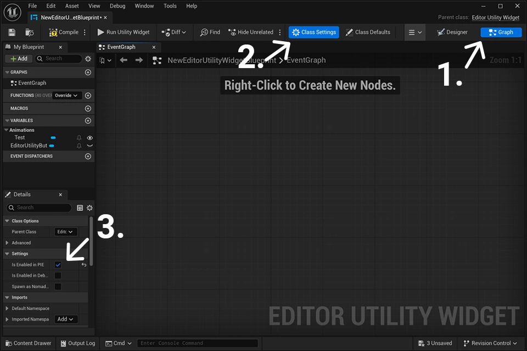The height and width of the screenshot is (351, 527).
Task: Open the Asset menu
Action: click(x=72, y=6)
